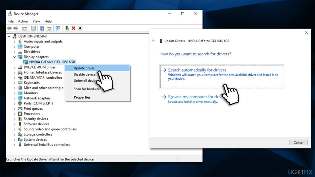Viewport: 315px width, 177px height.
Task: Select the Human Interface Devices row label
Action: (42, 73)
